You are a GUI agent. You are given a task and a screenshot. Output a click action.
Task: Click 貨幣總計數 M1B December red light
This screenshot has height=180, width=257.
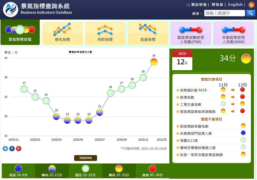(242, 90)
